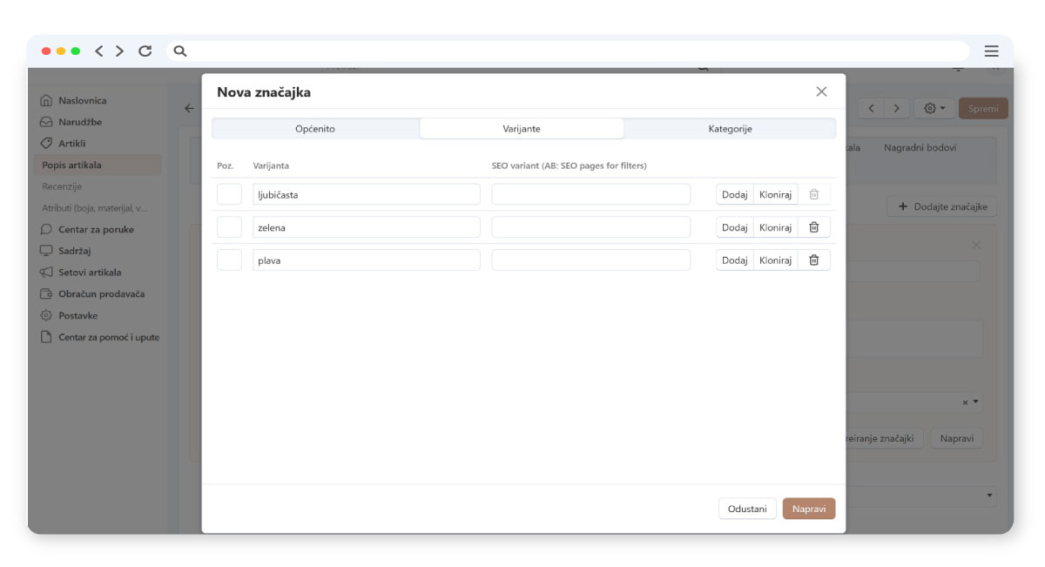Click the position box for ljubičasta
Screen dimensions: 1045x567
pos(229,195)
